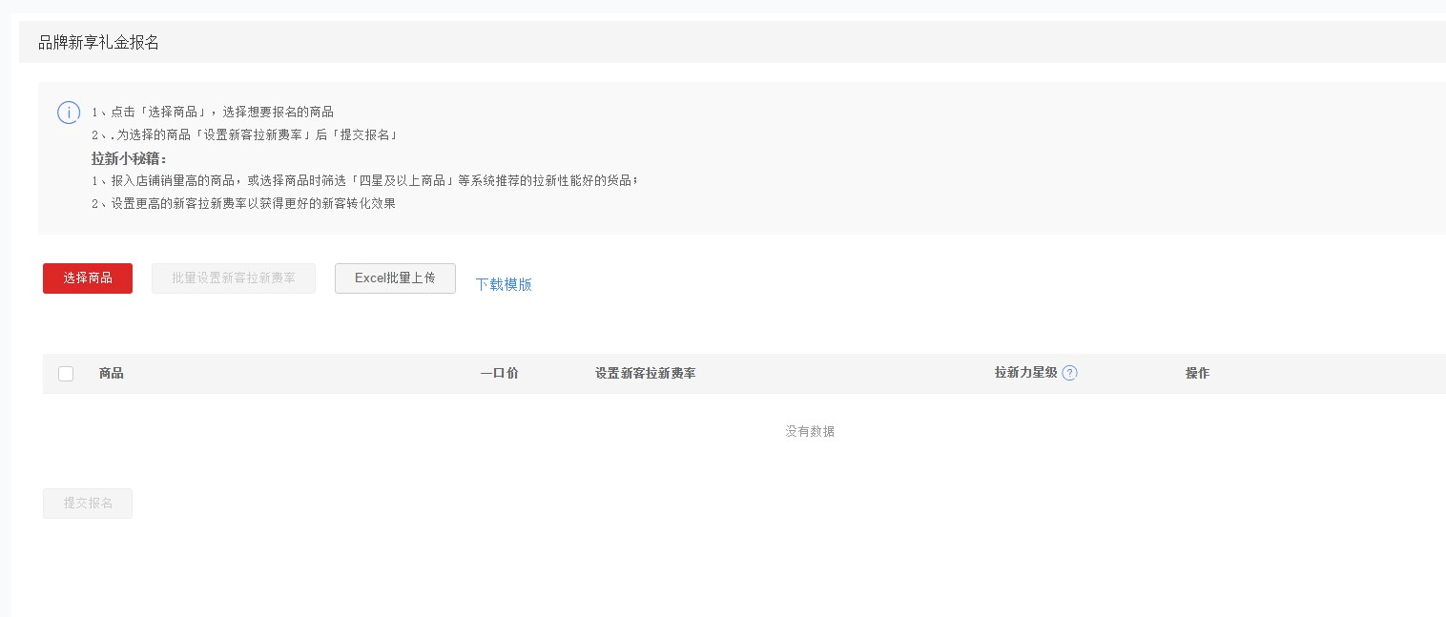Follow the 下载模版 link
1446x617 pixels.
504,284
